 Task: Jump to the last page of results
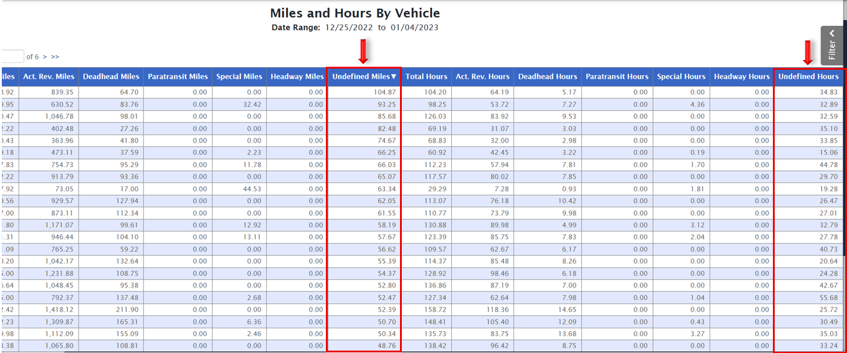55,57
